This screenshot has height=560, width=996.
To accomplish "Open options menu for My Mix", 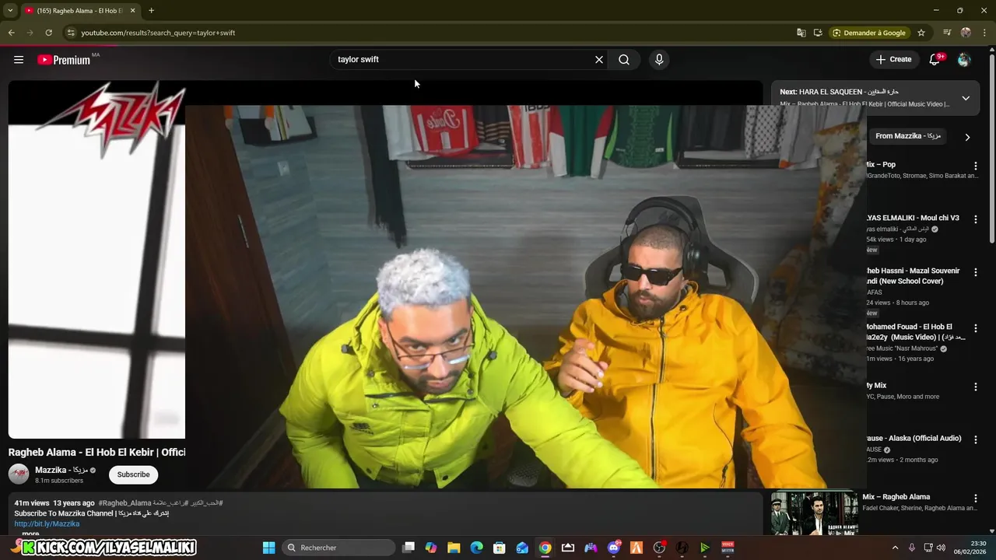I will click(x=976, y=387).
